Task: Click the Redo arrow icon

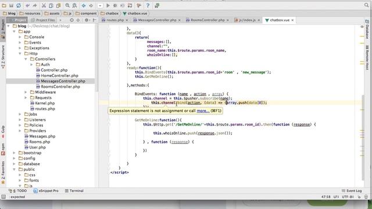Action: (35, 5)
